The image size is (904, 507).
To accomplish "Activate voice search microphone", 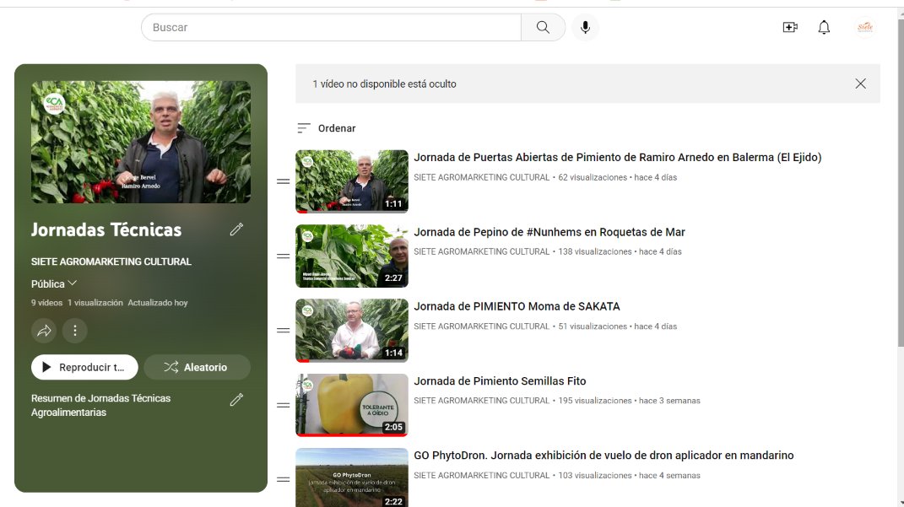I will pyautogui.click(x=585, y=27).
